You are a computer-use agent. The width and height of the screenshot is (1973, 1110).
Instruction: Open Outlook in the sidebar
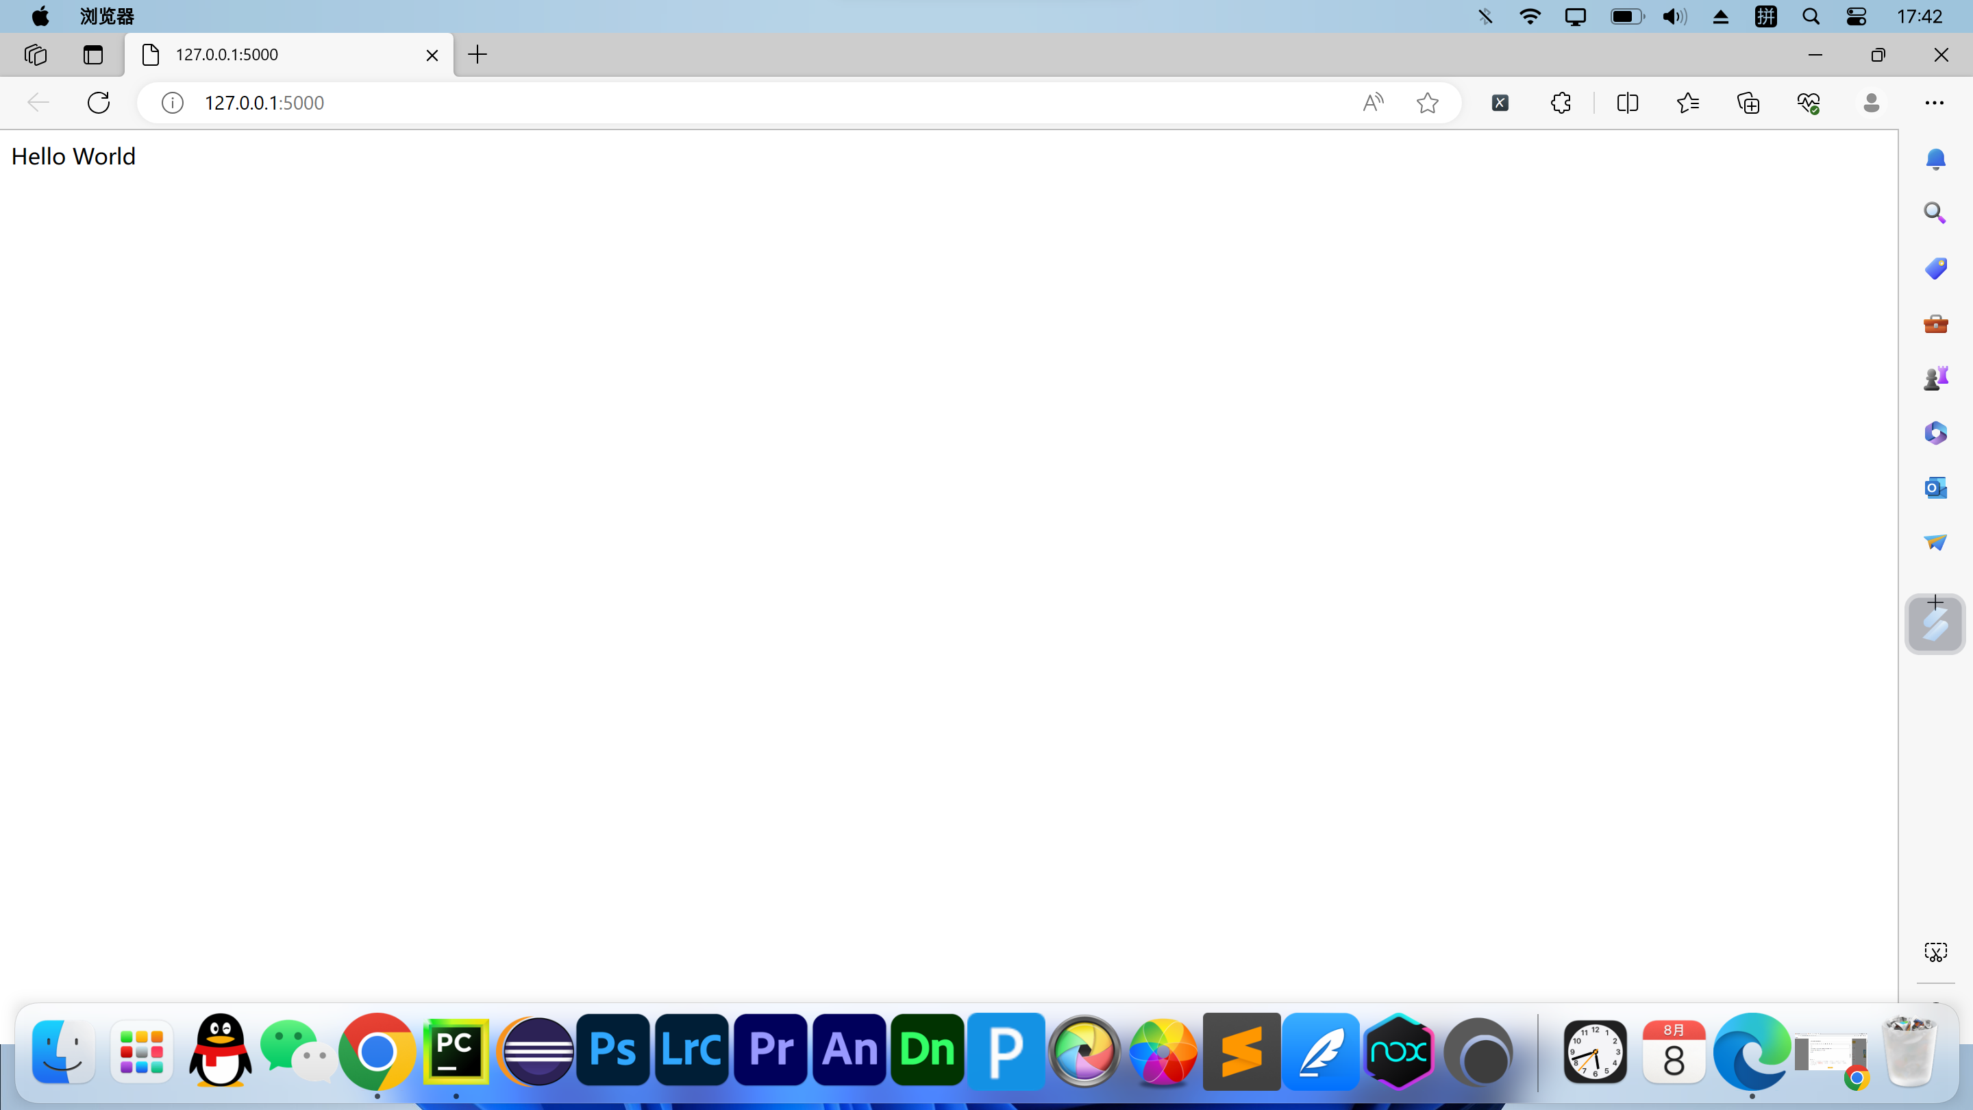(1935, 488)
